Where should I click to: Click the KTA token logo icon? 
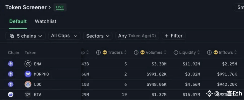[28, 94]
